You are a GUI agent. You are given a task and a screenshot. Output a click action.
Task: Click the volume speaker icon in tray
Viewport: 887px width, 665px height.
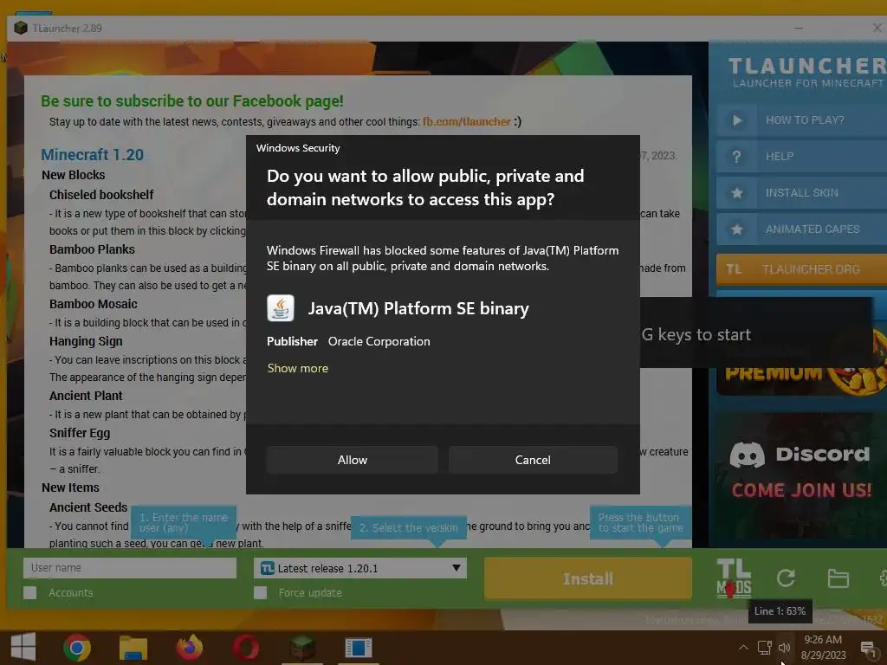784,648
